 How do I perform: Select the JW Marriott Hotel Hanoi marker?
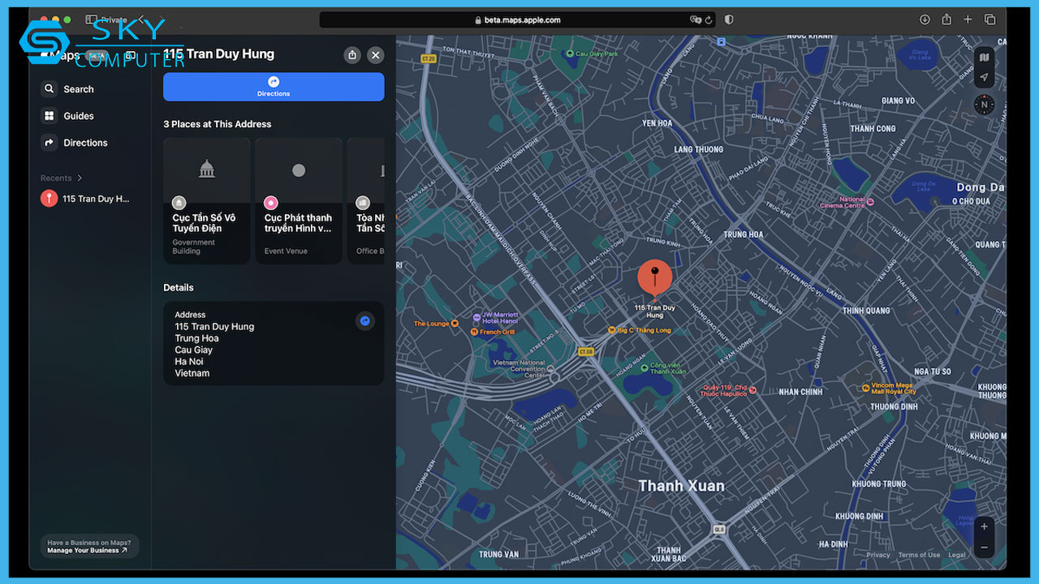tap(476, 317)
